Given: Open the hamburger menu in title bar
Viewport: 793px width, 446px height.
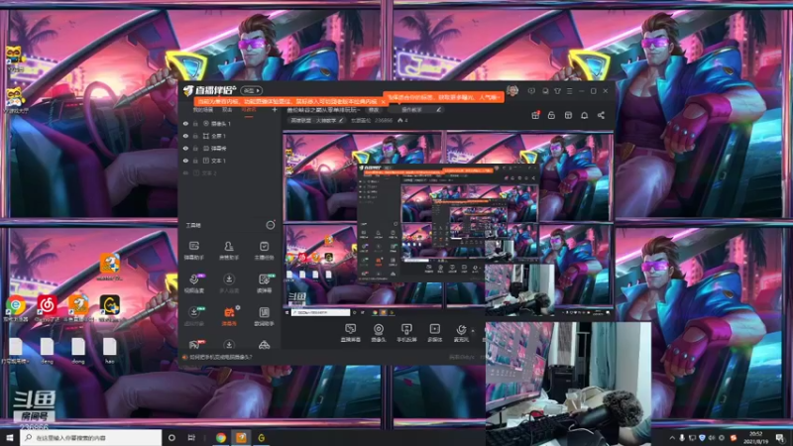Looking at the screenshot, I should (x=569, y=91).
